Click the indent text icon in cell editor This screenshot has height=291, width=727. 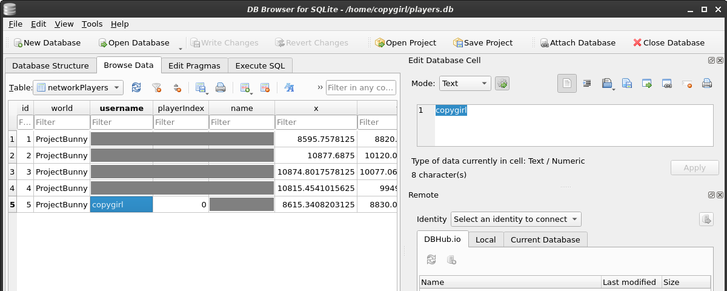(587, 84)
